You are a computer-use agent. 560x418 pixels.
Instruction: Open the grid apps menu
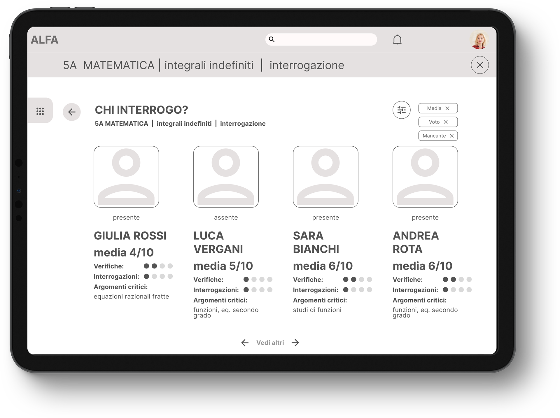pyautogui.click(x=40, y=111)
